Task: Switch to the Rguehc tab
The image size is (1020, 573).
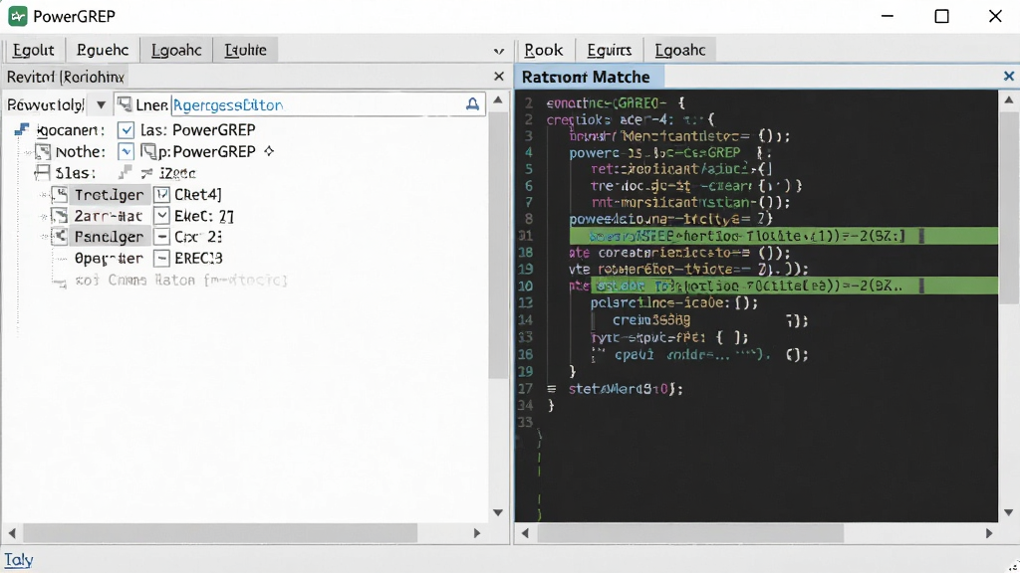Action: (x=103, y=50)
